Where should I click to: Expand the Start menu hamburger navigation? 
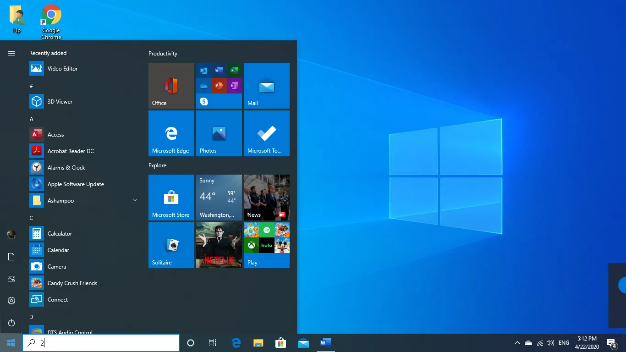(x=11, y=54)
